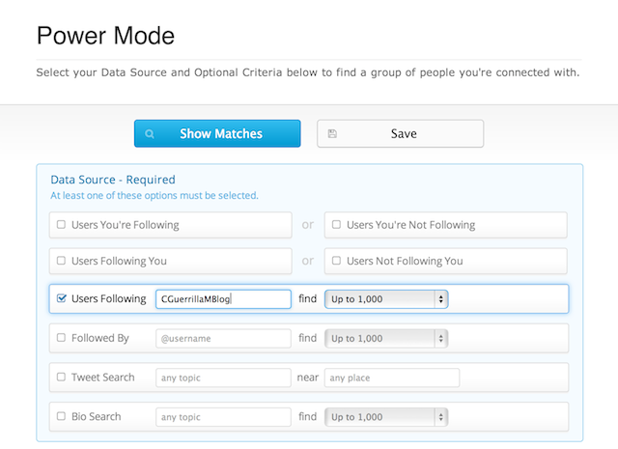Screen dimensions: 618x449
Task: Uncheck the Users Following checkbox
Action: click(x=62, y=299)
